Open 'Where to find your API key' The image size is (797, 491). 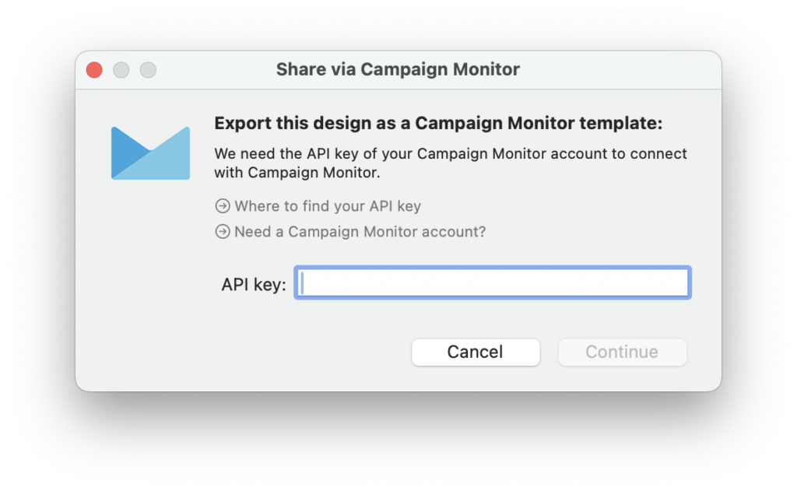coord(328,206)
